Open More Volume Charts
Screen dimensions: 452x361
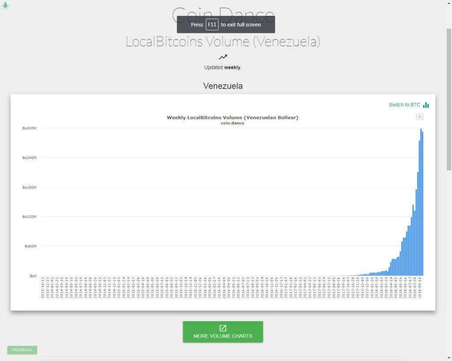point(223,332)
